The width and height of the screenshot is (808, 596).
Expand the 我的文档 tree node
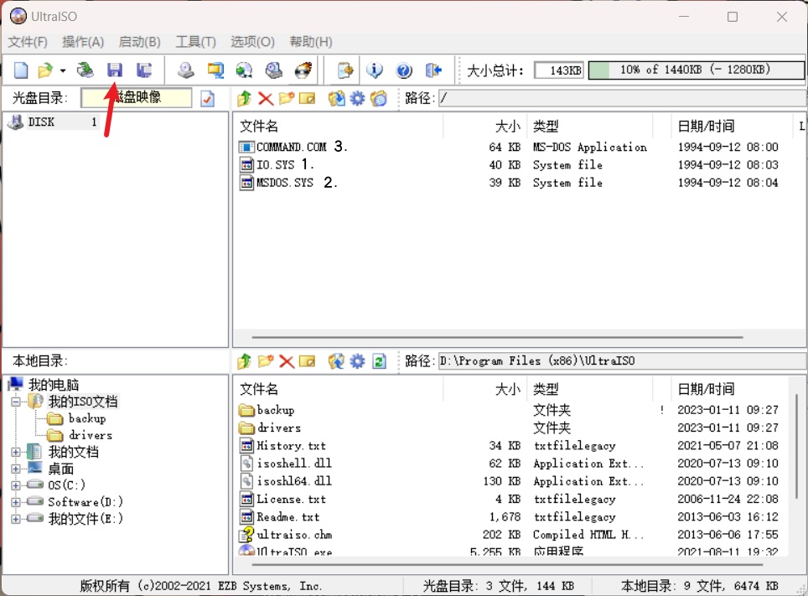pyautogui.click(x=16, y=452)
